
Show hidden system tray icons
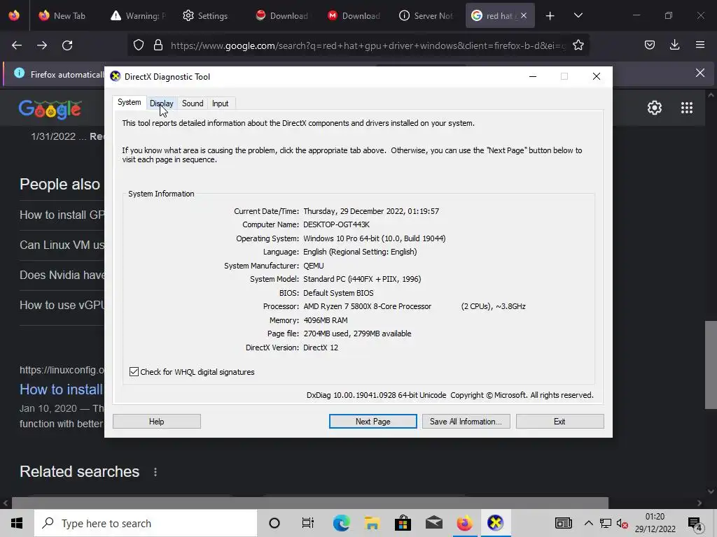(x=588, y=523)
